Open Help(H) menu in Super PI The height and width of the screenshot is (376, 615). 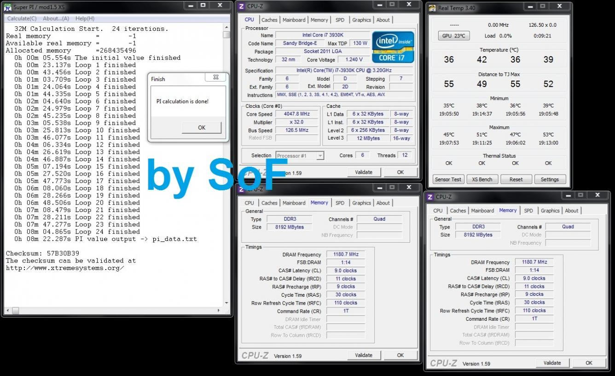[85, 18]
